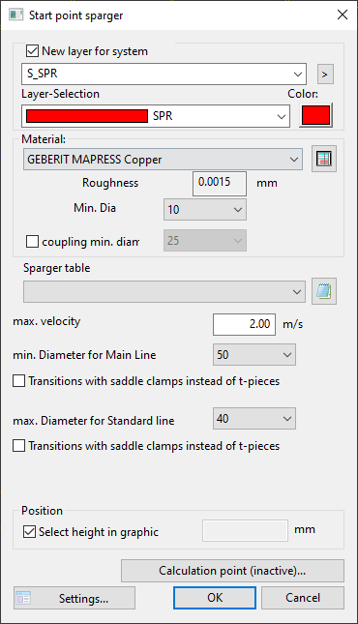Expand the Min. Dia dropdown showing 10
358x624 pixels.
point(205,209)
